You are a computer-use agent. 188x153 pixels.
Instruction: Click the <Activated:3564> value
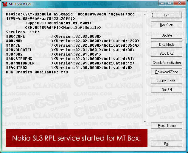[120, 45]
